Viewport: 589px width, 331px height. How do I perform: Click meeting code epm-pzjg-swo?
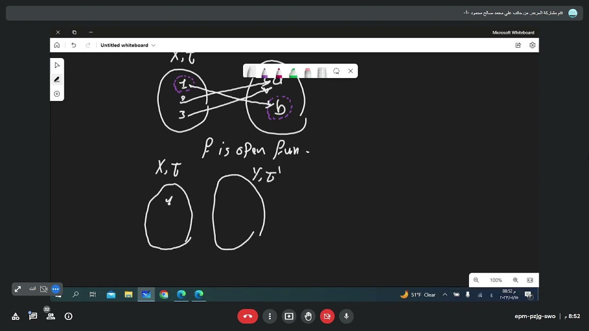pos(535,316)
